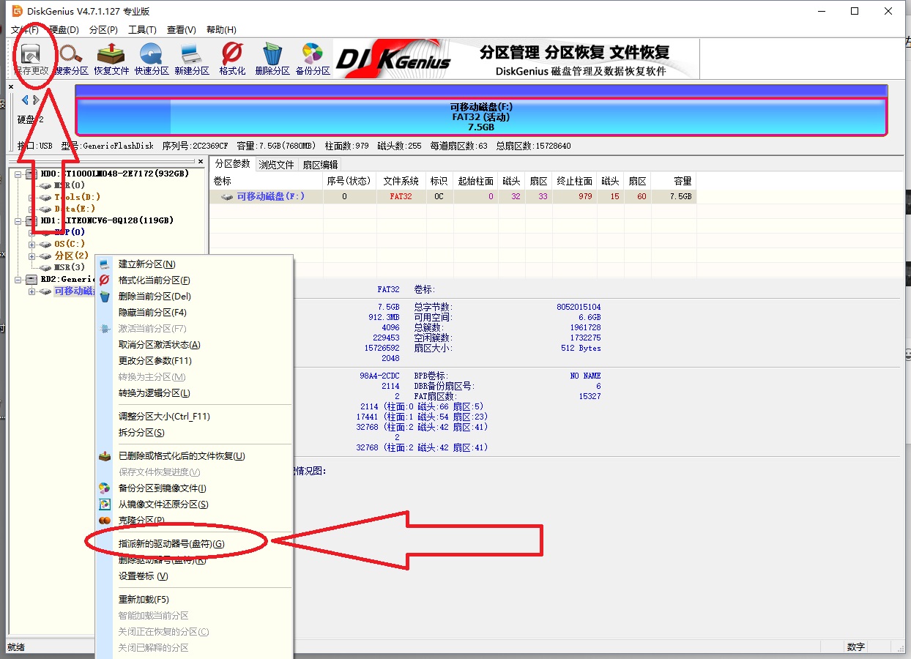
Task: Open the 分区(P) menu
Action: [x=103, y=30]
